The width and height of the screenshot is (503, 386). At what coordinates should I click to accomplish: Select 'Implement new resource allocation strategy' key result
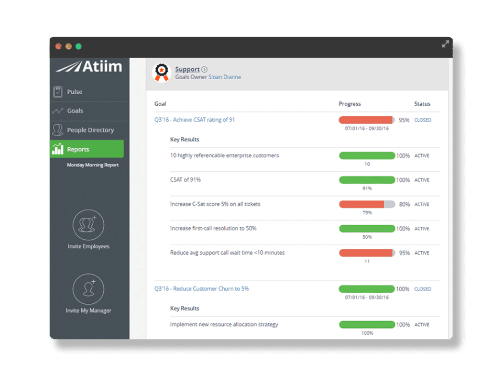(224, 324)
